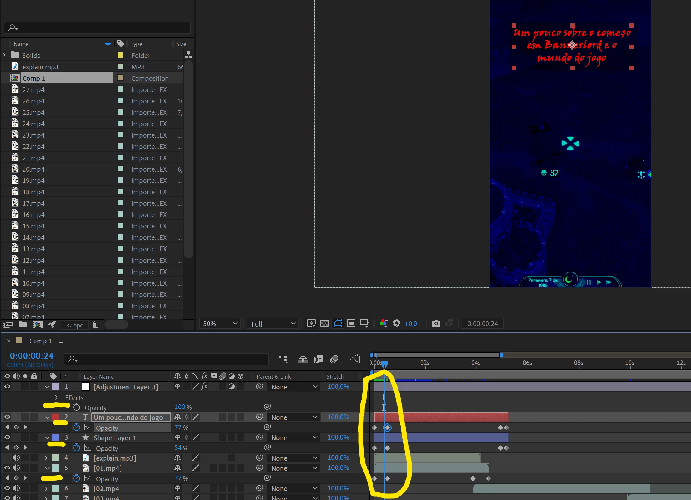
Task: Open the Graph Editor
Action: (355, 359)
